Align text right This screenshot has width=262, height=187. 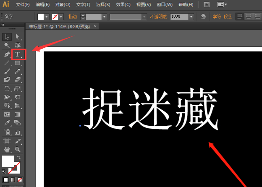tap(257, 16)
